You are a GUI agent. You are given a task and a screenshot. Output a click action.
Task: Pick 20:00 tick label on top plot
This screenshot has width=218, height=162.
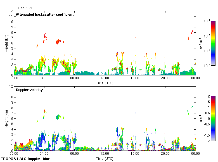[165, 78]
